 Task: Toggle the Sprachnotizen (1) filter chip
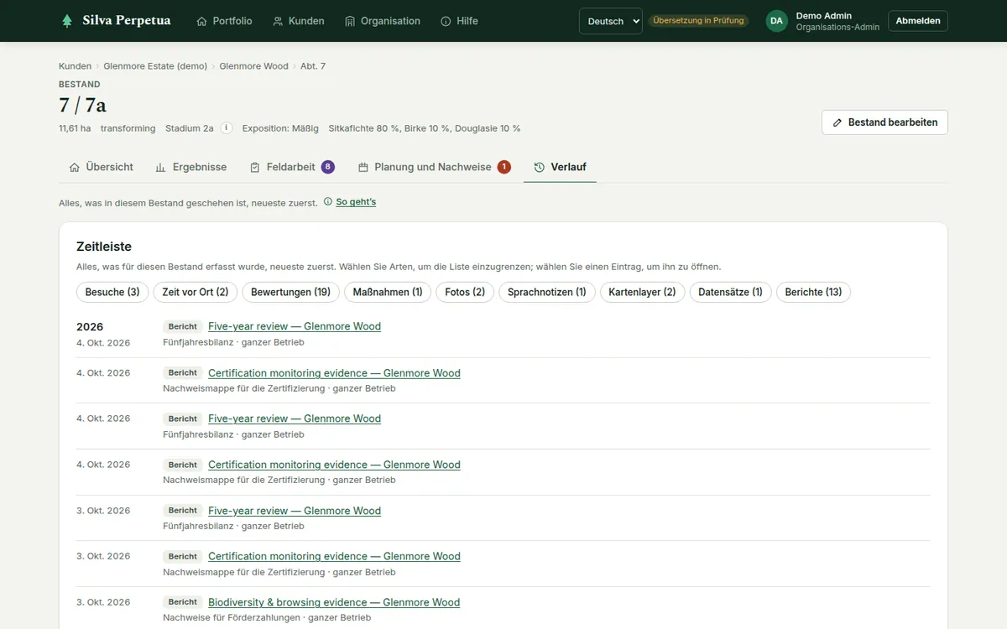tap(547, 292)
